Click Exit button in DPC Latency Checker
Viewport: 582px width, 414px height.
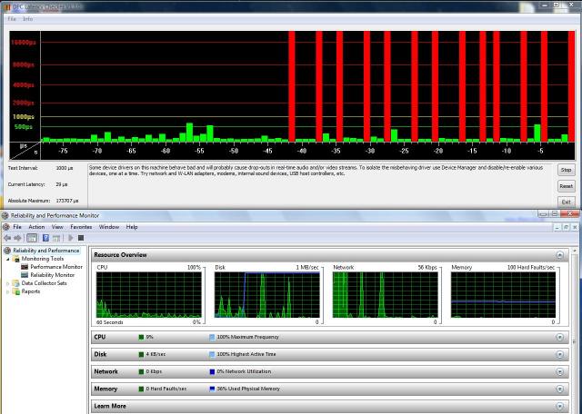pos(566,202)
